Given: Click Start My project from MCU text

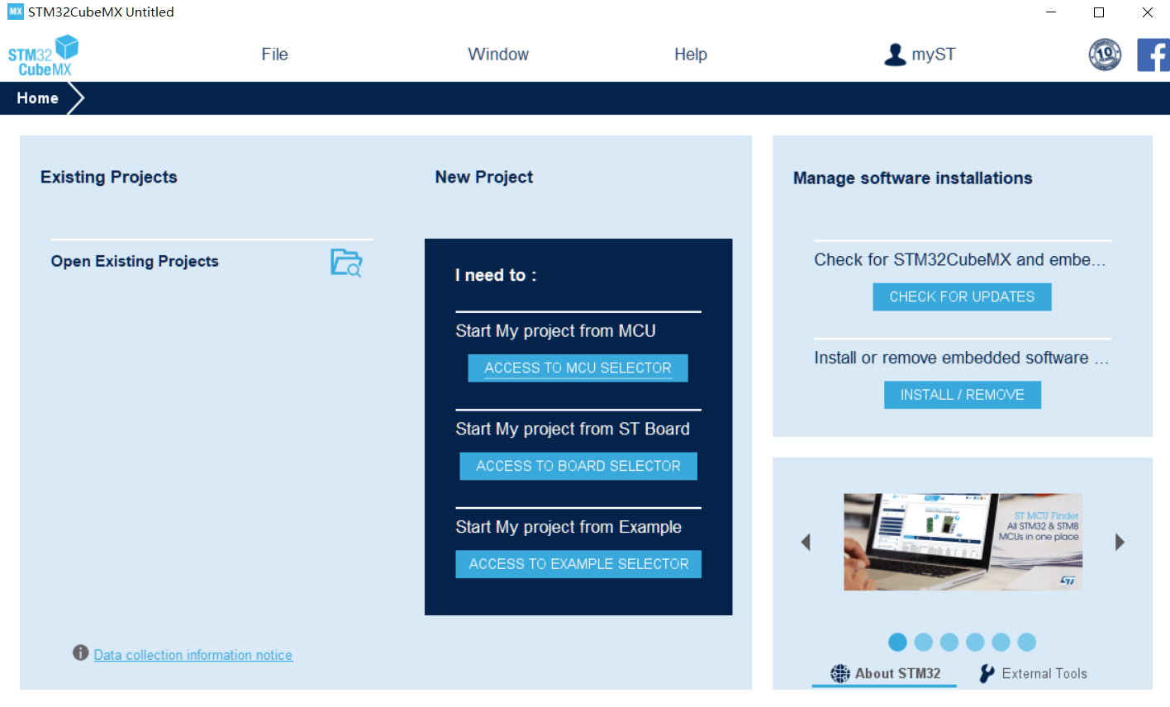Looking at the screenshot, I should pos(556,331).
